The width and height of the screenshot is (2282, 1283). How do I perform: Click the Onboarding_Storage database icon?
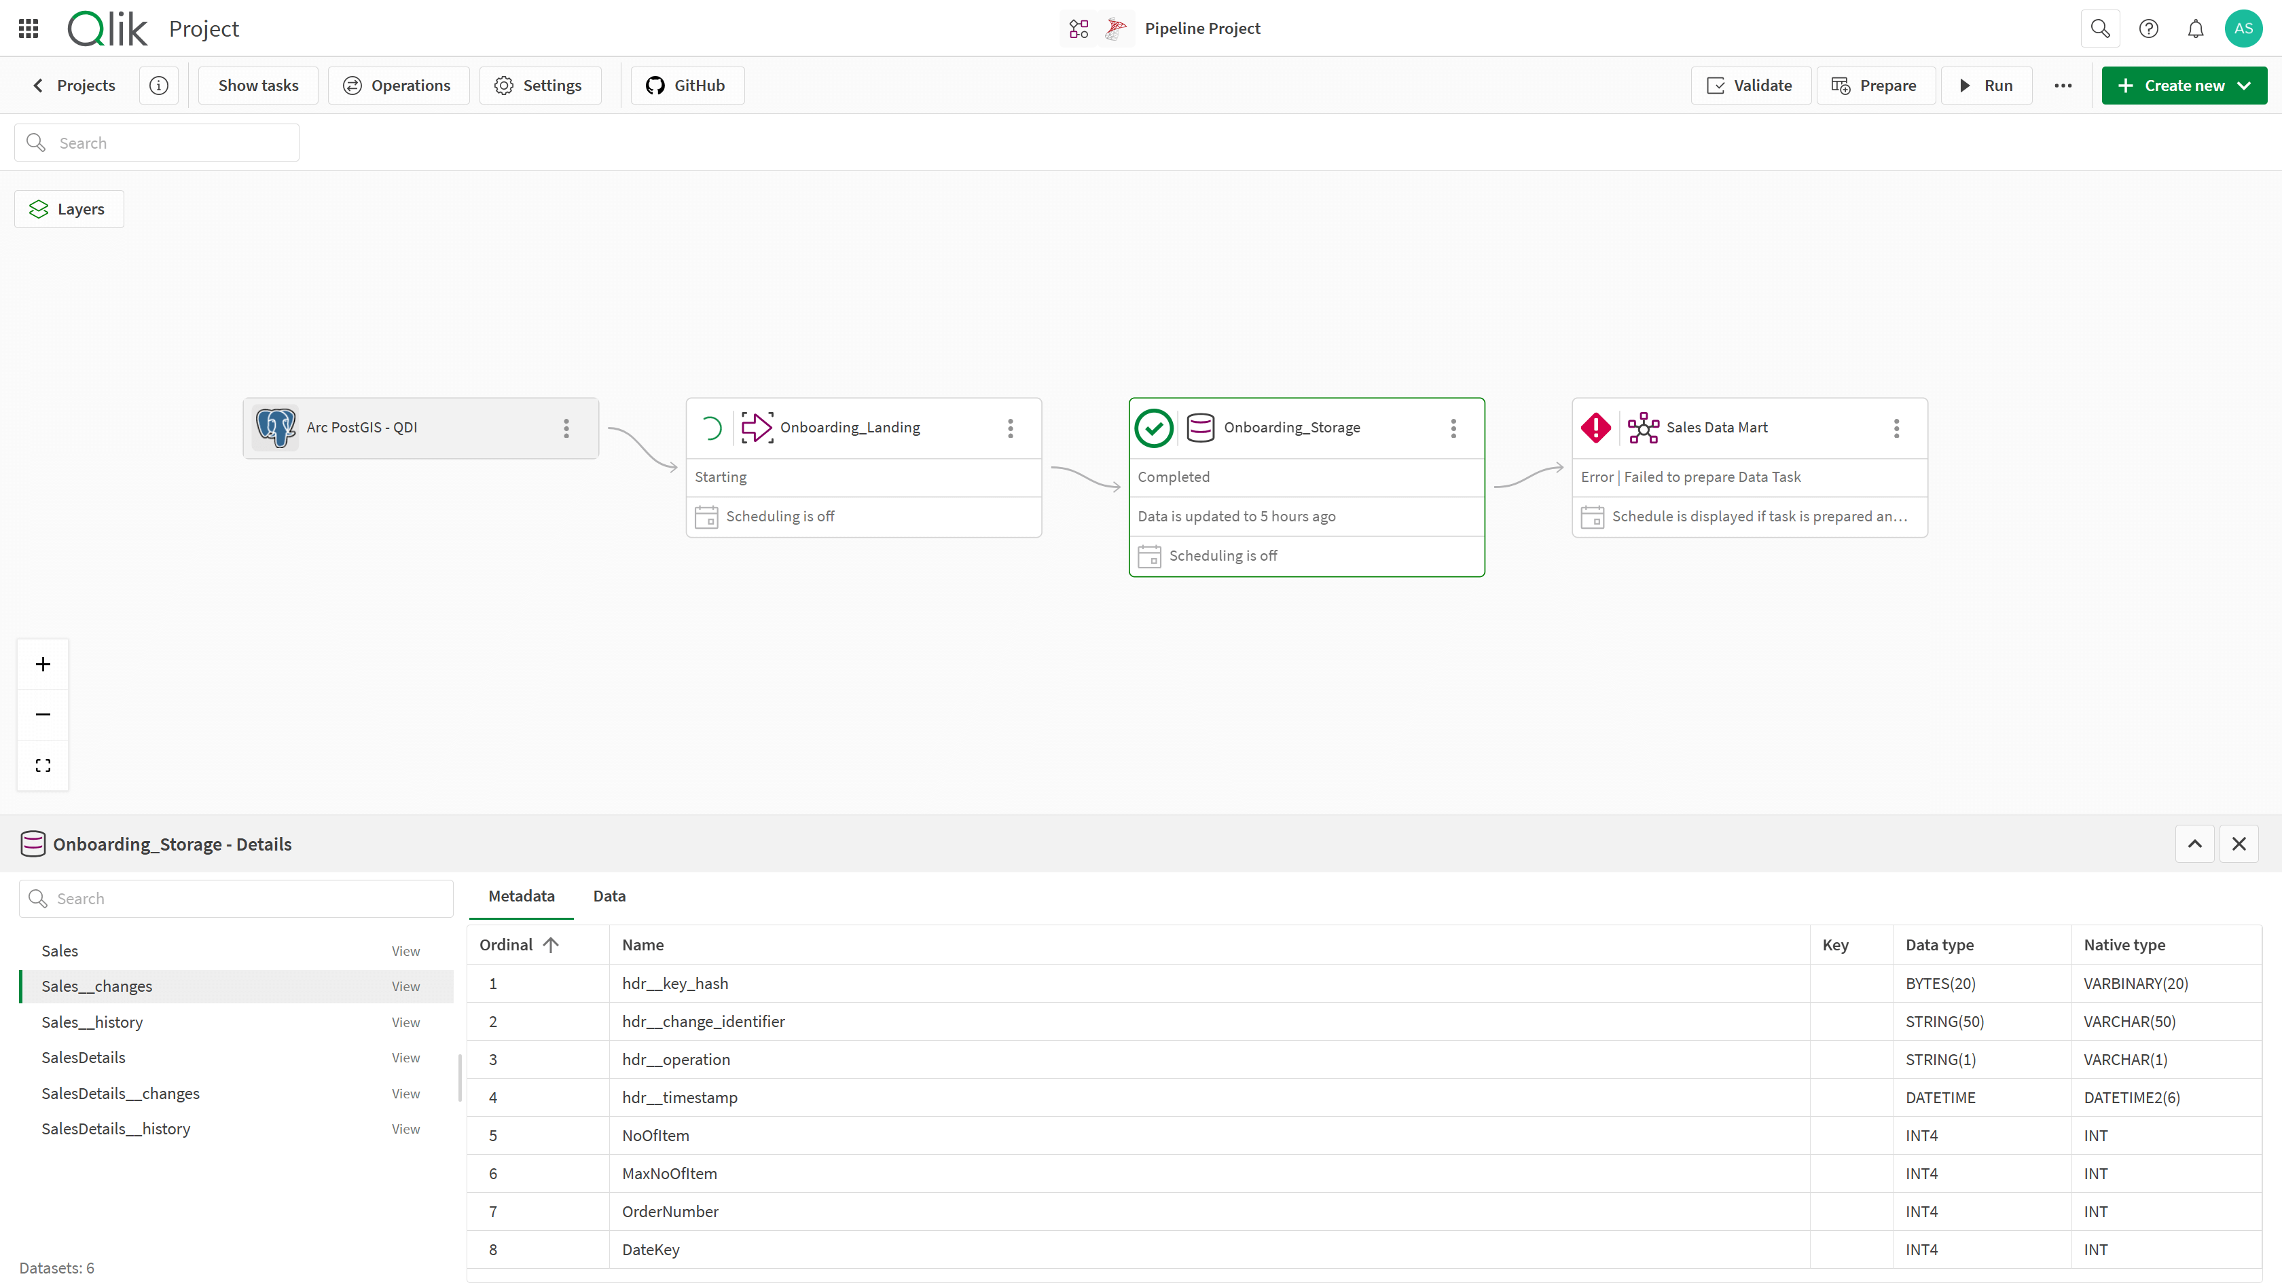click(x=1200, y=428)
